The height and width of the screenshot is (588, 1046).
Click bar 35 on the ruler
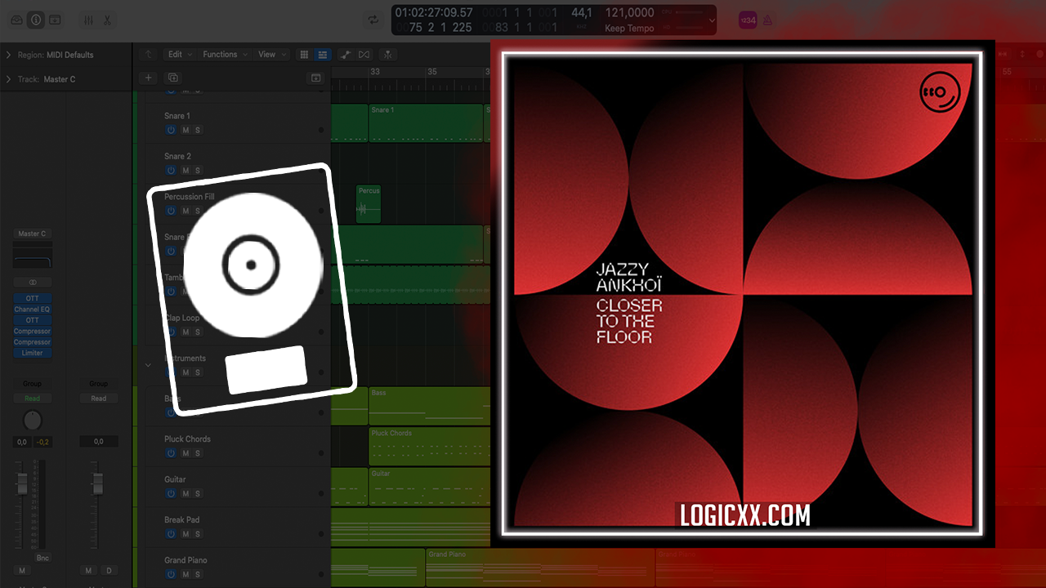tap(432, 72)
